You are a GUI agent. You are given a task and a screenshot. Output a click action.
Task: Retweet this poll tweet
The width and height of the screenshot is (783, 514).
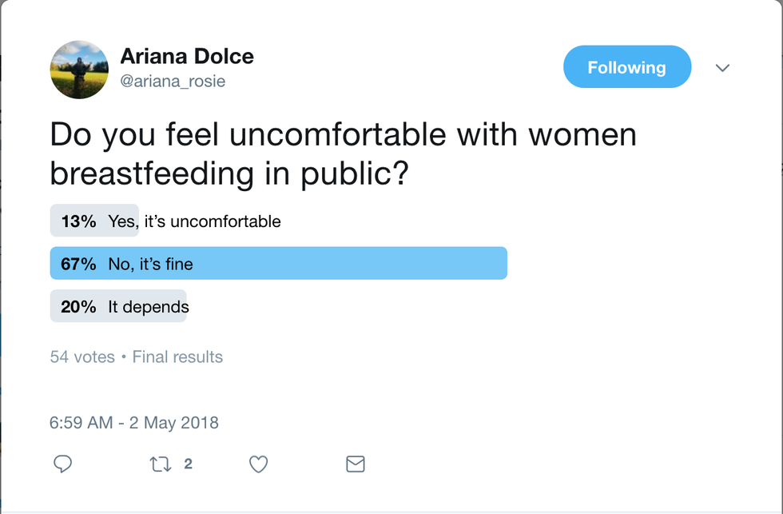[x=161, y=464]
